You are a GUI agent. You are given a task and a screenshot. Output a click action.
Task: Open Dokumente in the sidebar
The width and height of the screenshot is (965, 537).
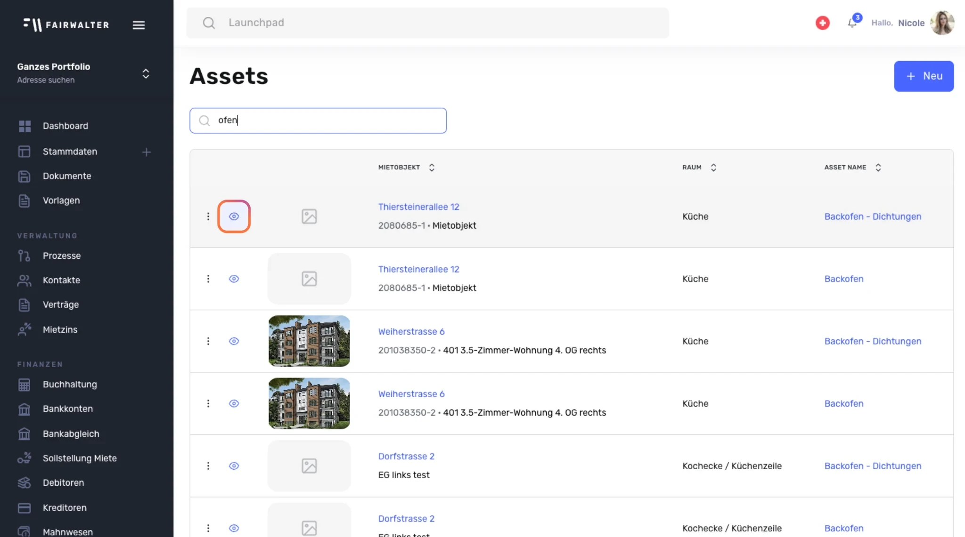[67, 176]
